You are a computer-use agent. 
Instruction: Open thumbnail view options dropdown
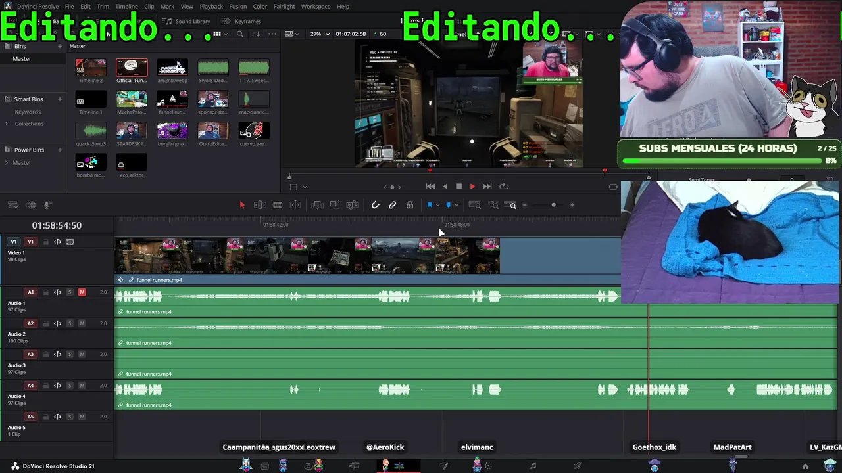pos(226,34)
